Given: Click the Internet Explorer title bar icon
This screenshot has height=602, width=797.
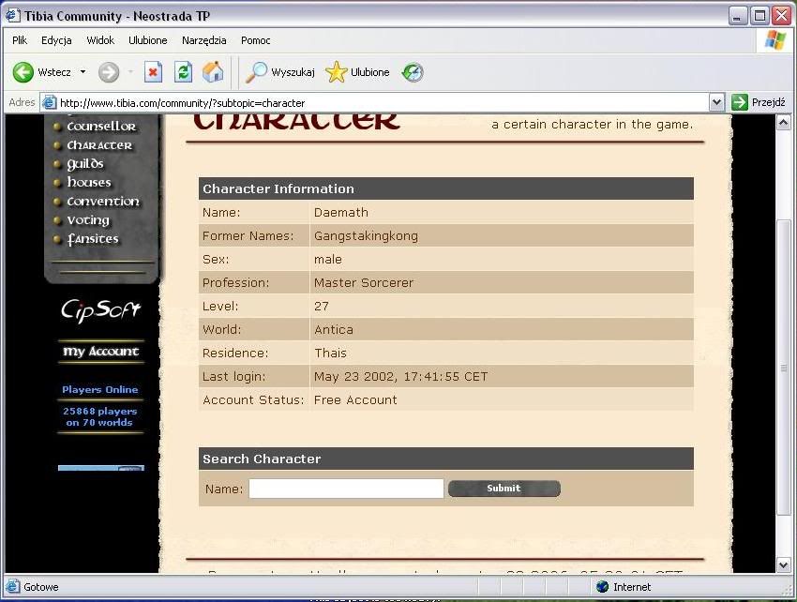Looking at the screenshot, I should click(x=13, y=16).
